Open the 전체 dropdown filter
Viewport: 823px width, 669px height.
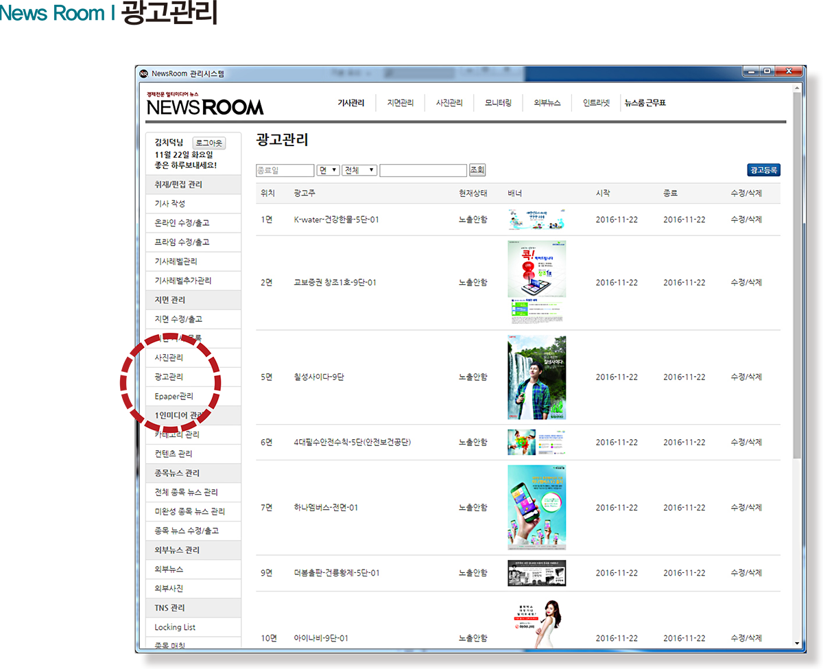click(359, 170)
